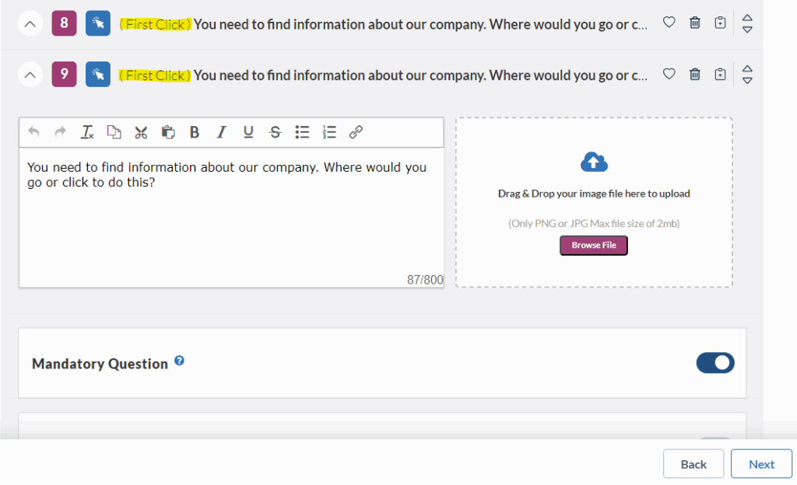The width and height of the screenshot is (797, 485).
Task: Disable the Mandatory Question toggle
Action: [x=714, y=362]
